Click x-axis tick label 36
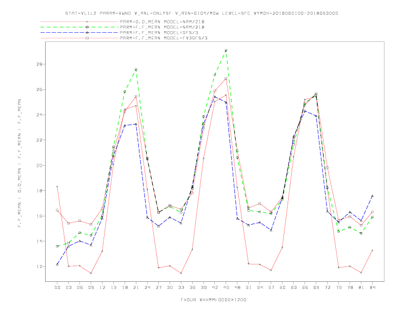This screenshot has height=313, width=406. coord(192,287)
